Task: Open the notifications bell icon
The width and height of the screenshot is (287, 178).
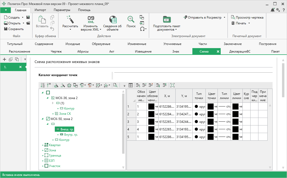Action: click(x=273, y=10)
